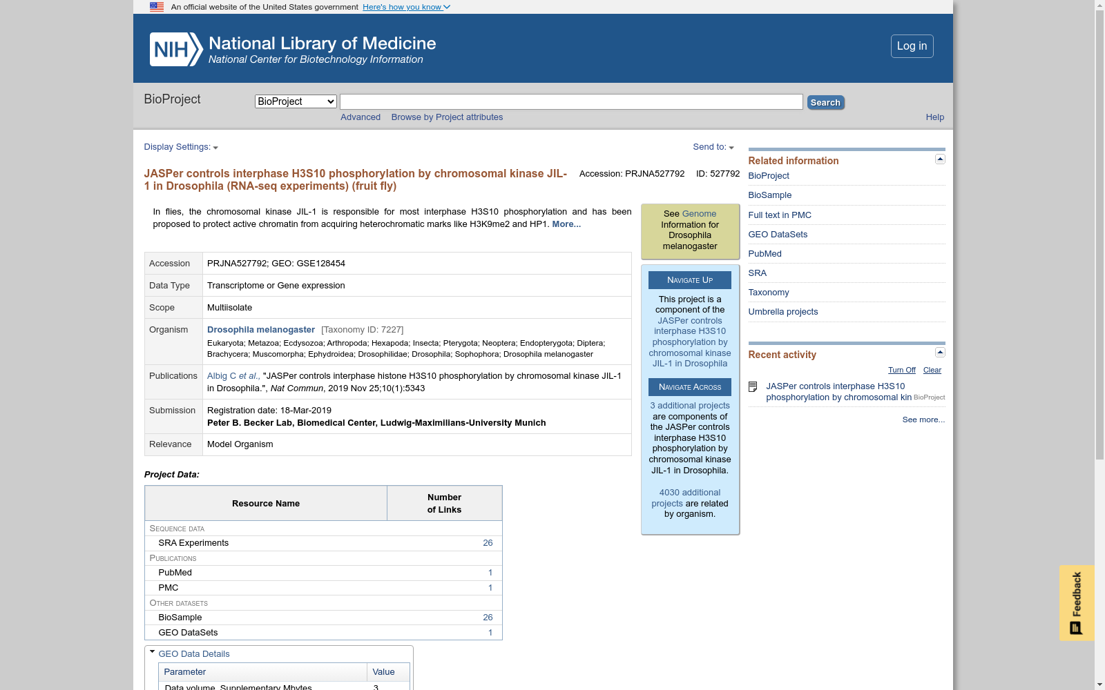This screenshot has height=690, width=1105.
Task: Select PubMed under Related information
Action: (765, 254)
